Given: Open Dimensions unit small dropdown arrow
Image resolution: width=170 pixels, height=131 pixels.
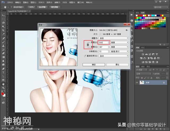Looking at the screenshot, I should (100, 34).
